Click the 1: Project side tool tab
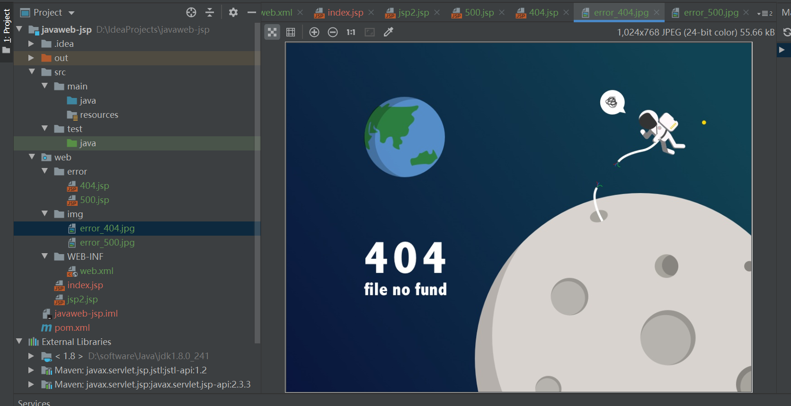This screenshot has width=791, height=406. (x=7, y=31)
